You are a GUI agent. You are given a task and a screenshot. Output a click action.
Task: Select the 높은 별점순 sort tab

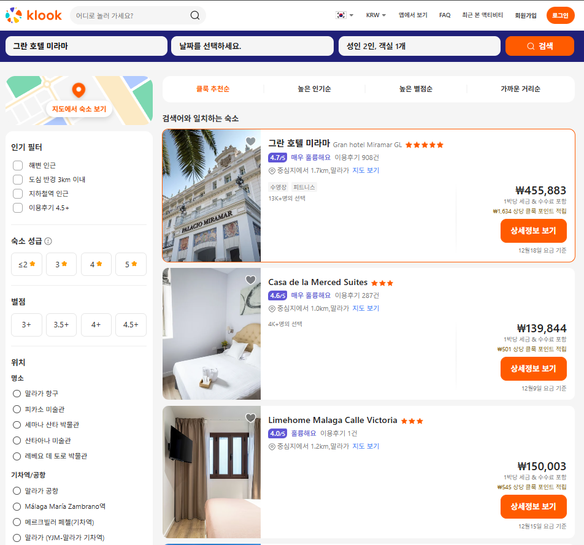coord(416,89)
